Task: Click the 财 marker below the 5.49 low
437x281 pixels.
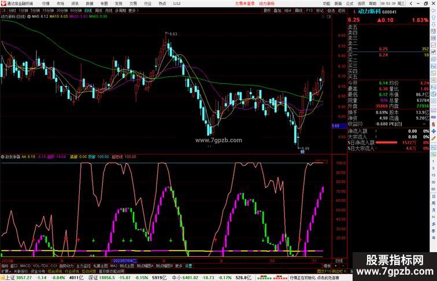Action: (x=302, y=152)
